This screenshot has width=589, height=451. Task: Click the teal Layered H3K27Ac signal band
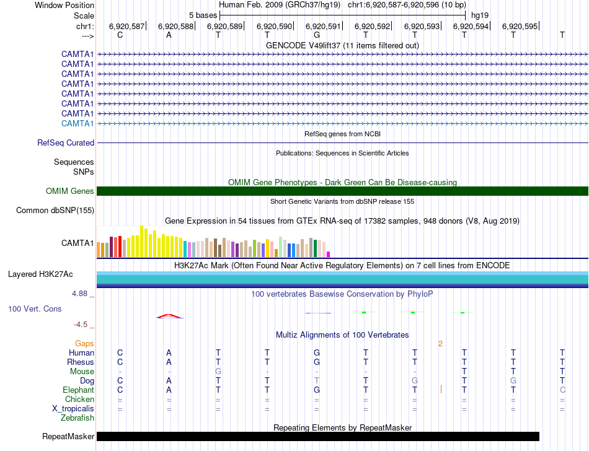[342, 279]
